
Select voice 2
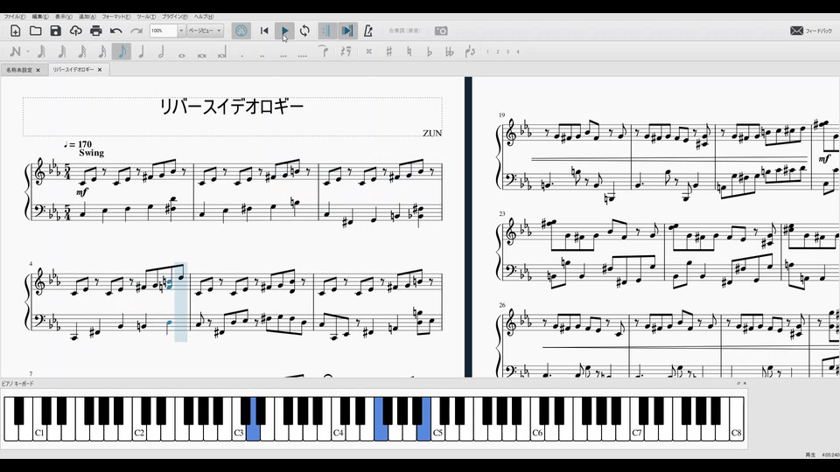coord(498,52)
